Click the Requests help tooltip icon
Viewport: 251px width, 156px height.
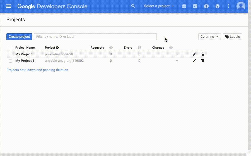pos(111,48)
